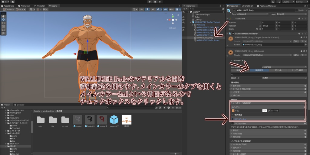This screenshot has height=155, width=310.
Task: Toggle the 2D scene view mode
Action: (141, 9)
